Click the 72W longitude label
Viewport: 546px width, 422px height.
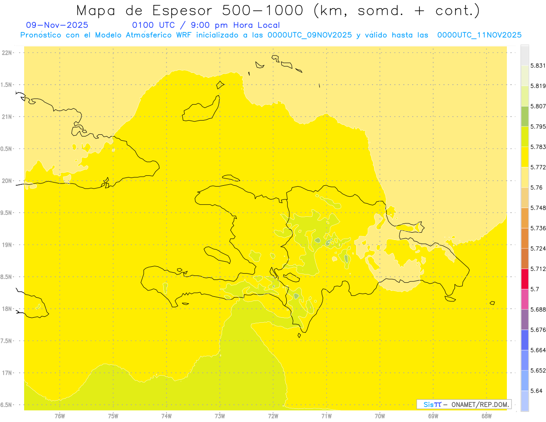[x=273, y=416]
